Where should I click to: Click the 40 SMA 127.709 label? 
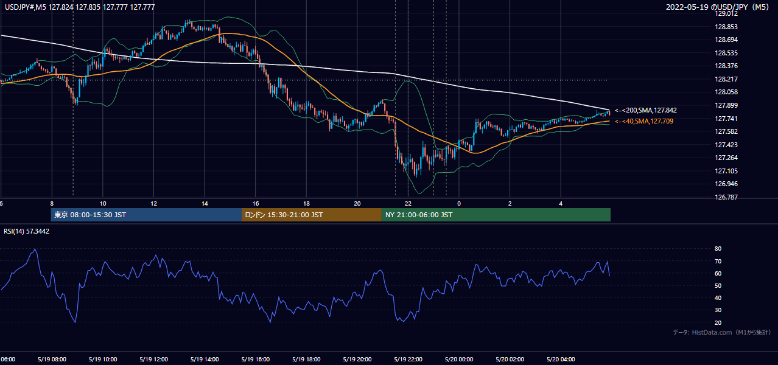click(644, 122)
